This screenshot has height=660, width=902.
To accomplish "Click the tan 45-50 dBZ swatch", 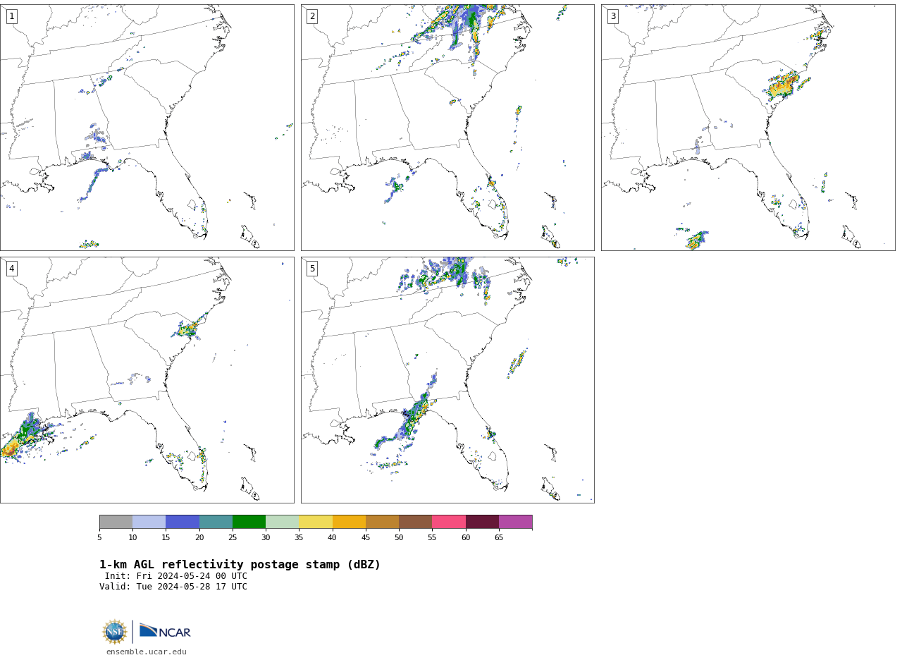I will coord(382,522).
